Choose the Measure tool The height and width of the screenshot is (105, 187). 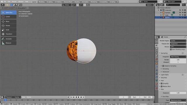8,43
